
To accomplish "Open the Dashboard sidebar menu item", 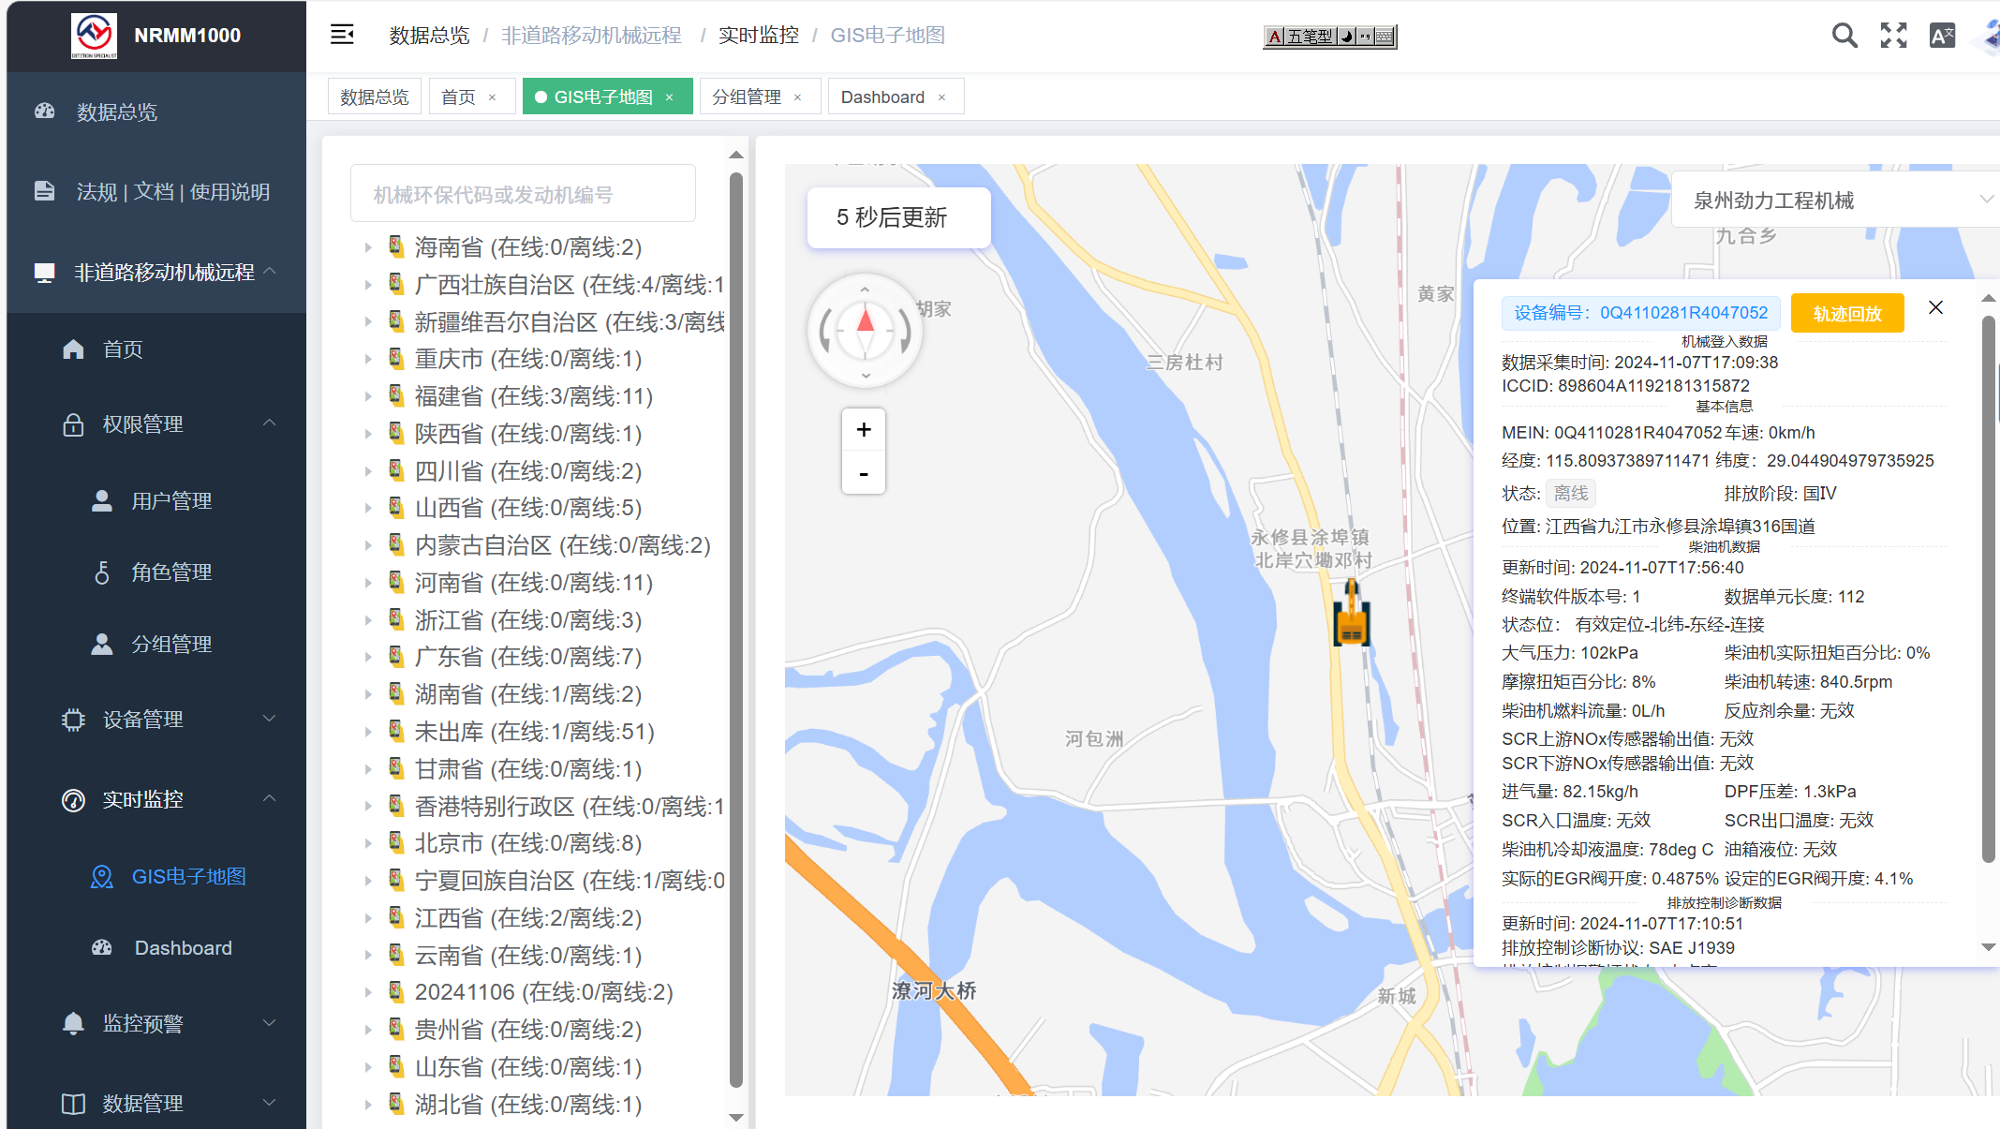I will click(x=183, y=948).
